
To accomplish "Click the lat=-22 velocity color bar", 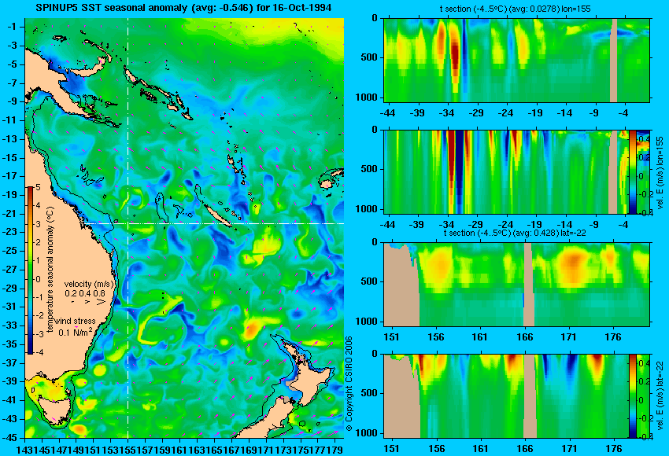I will click(x=632, y=396).
